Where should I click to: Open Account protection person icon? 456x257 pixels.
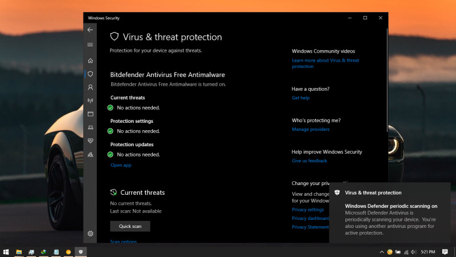pos(91,87)
